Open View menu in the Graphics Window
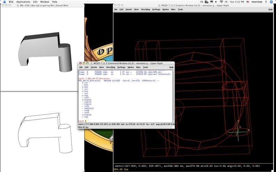276x172 pixels. click(136, 9)
